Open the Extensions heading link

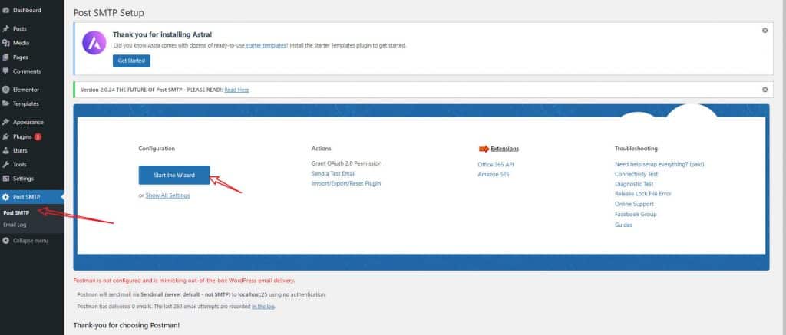[x=505, y=149]
